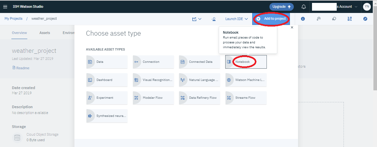Click the compass community icon
Viewport: 377px width, 147px height.
365,19
